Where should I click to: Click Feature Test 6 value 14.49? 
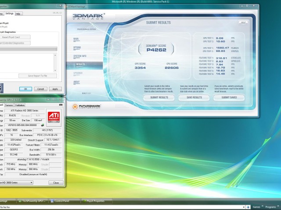[x=220, y=74]
